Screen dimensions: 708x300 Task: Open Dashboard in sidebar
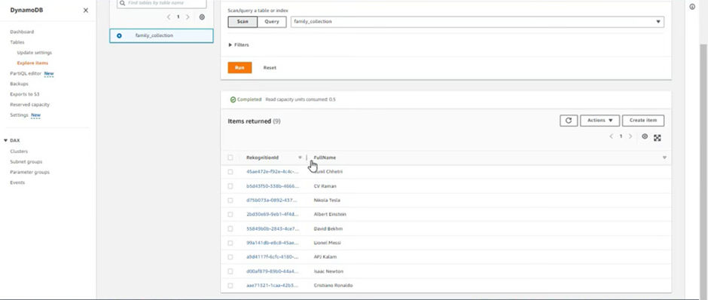point(22,32)
